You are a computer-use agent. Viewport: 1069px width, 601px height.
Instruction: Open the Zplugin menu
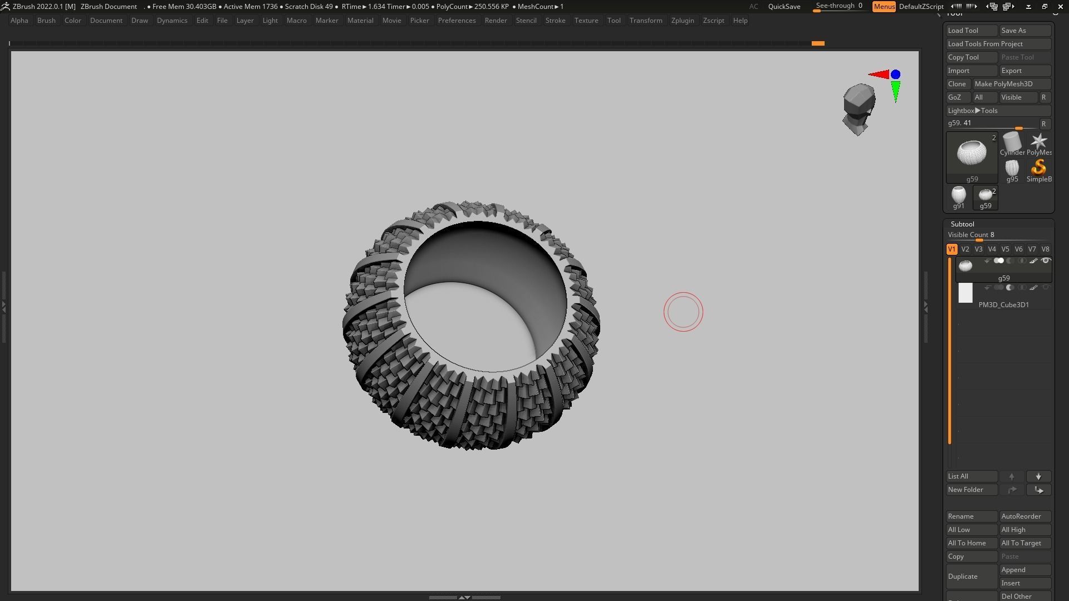(682, 21)
